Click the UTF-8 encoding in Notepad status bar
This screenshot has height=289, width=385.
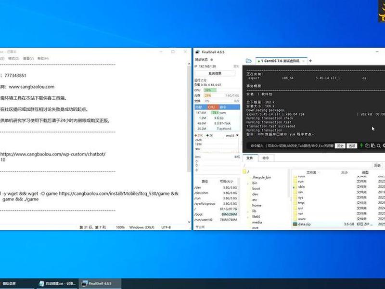tap(166, 227)
